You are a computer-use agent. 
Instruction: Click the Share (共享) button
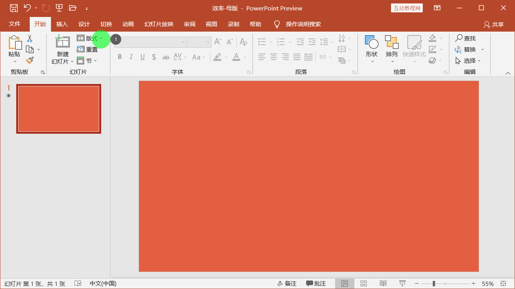pos(494,24)
